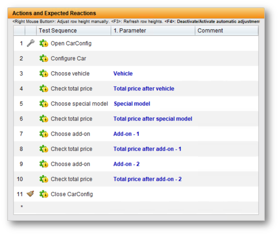Select the Choose vehicle step

click(70, 74)
